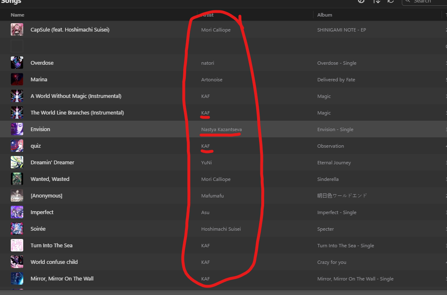Sort songs by the Album column header
The width and height of the screenshot is (447, 295).
click(325, 15)
